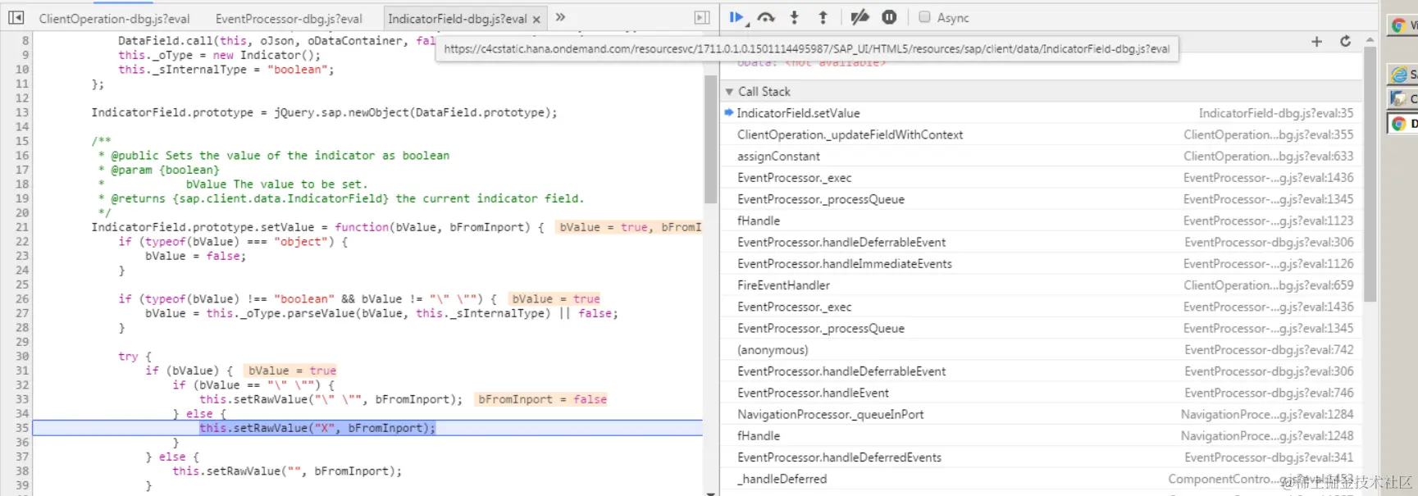The width and height of the screenshot is (1418, 496).
Task: Switch to active Chrome taskbar window
Action: 1402,124
